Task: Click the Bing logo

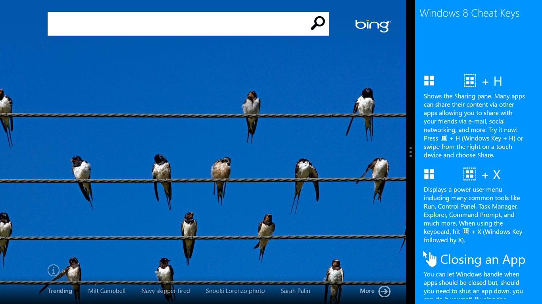Action: (373, 26)
